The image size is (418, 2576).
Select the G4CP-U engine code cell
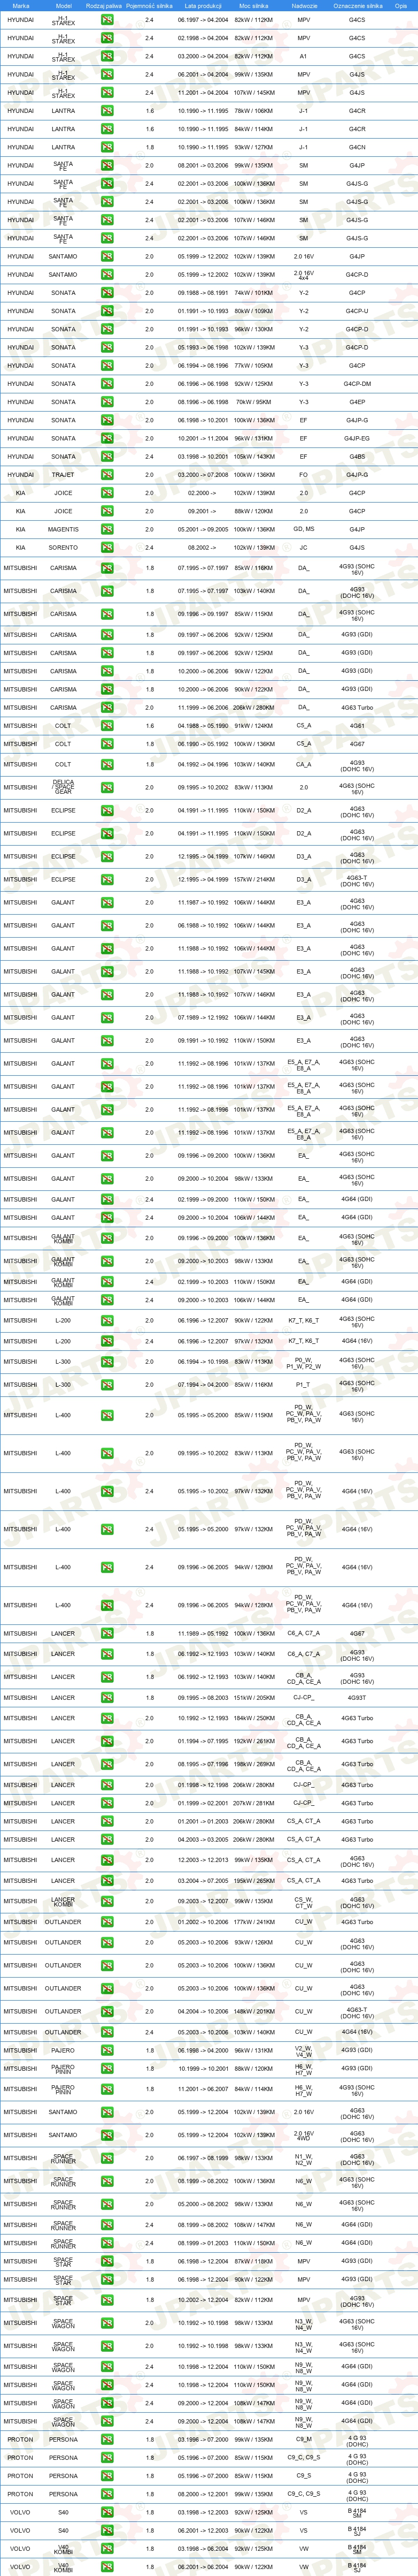[357, 311]
